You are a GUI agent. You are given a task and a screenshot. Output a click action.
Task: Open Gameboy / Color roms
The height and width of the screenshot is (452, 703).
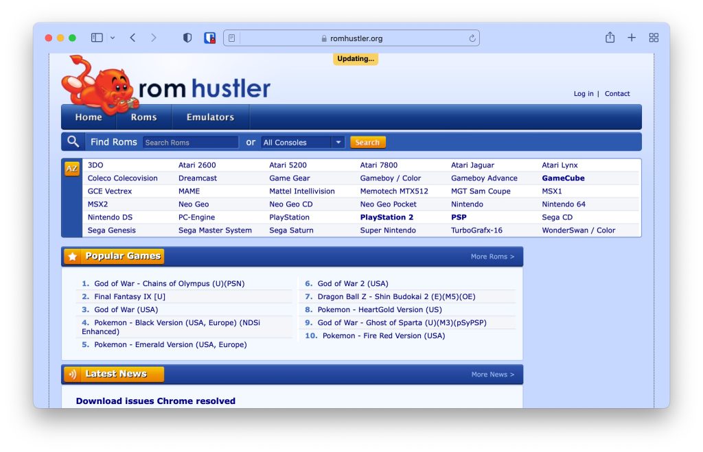[391, 178]
